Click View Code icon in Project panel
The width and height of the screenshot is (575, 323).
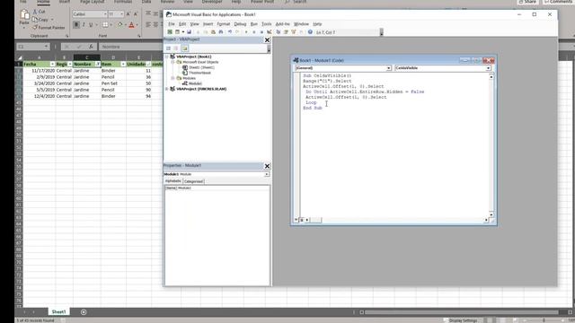[168, 48]
